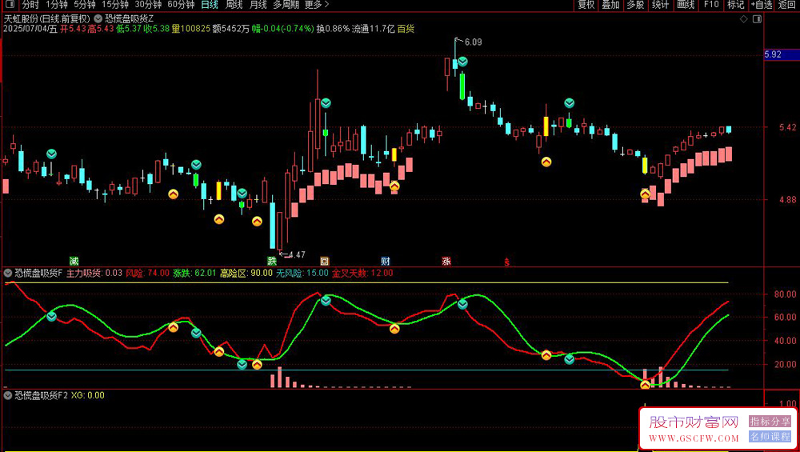This screenshot has height=452, width=800.
Task: Click the 6.09 high price label
Action: coord(474,42)
